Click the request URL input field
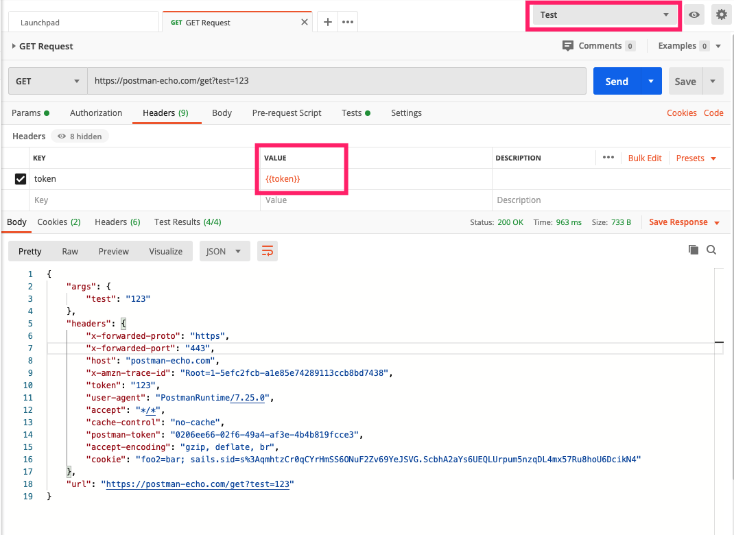 [337, 81]
